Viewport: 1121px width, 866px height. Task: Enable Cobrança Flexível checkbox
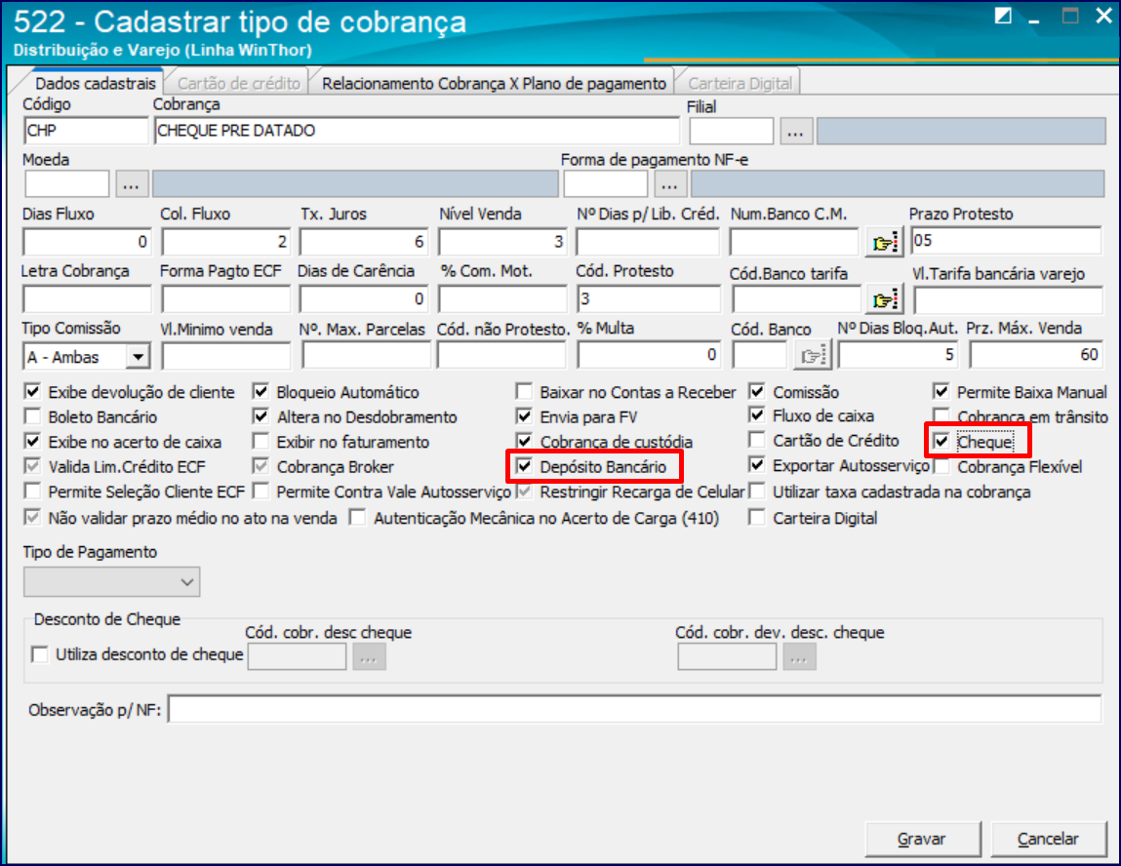tap(941, 466)
